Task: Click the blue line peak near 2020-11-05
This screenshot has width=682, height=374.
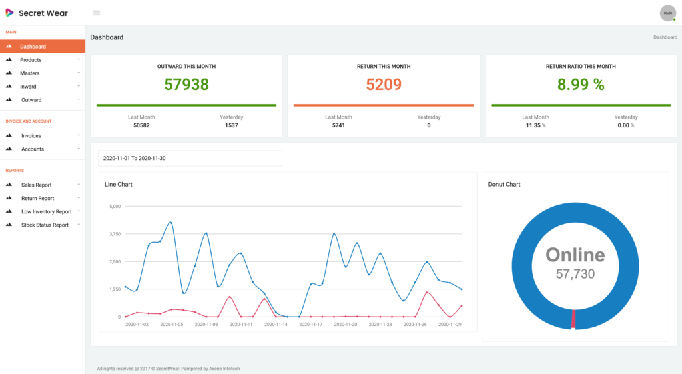Action: pos(171,223)
